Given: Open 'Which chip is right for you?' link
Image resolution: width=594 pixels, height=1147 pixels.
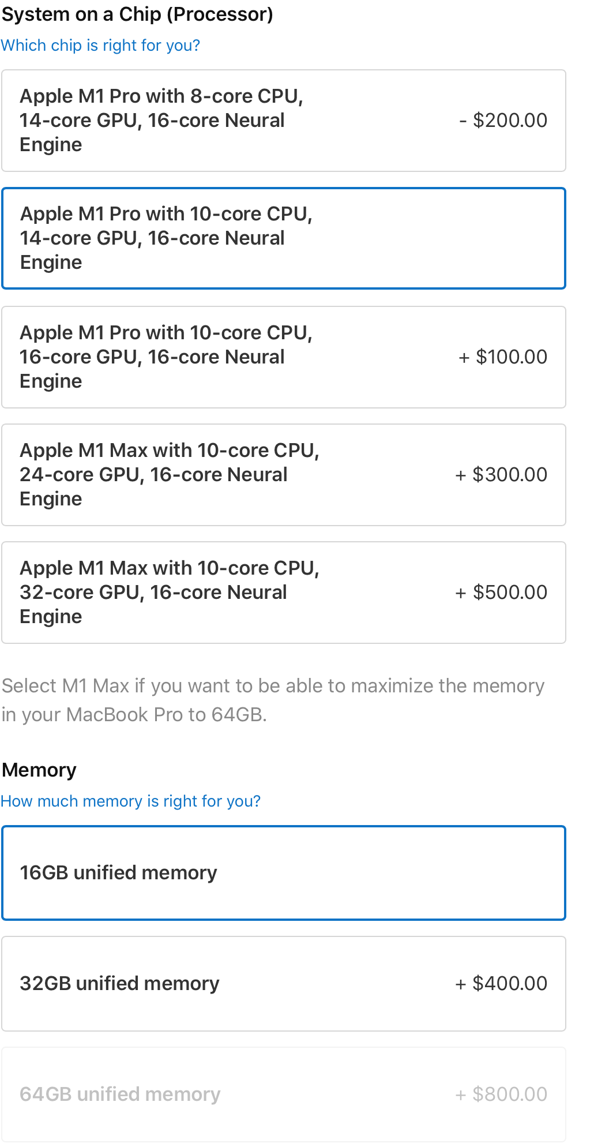Looking at the screenshot, I should pos(100,46).
